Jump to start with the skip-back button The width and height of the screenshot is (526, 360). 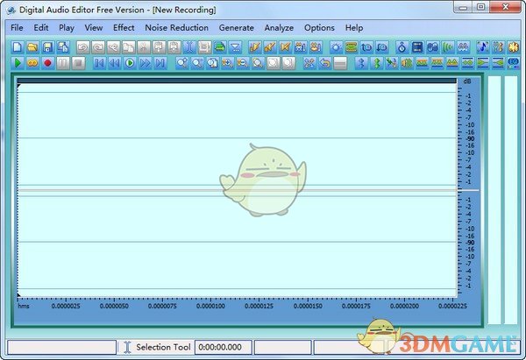[99, 63]
